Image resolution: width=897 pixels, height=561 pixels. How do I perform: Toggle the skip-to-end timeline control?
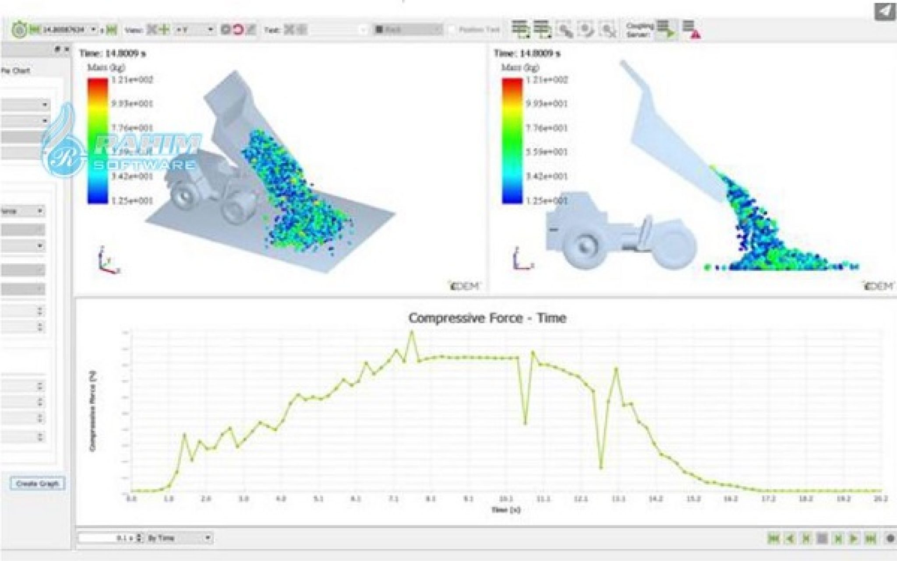[870, 539]
